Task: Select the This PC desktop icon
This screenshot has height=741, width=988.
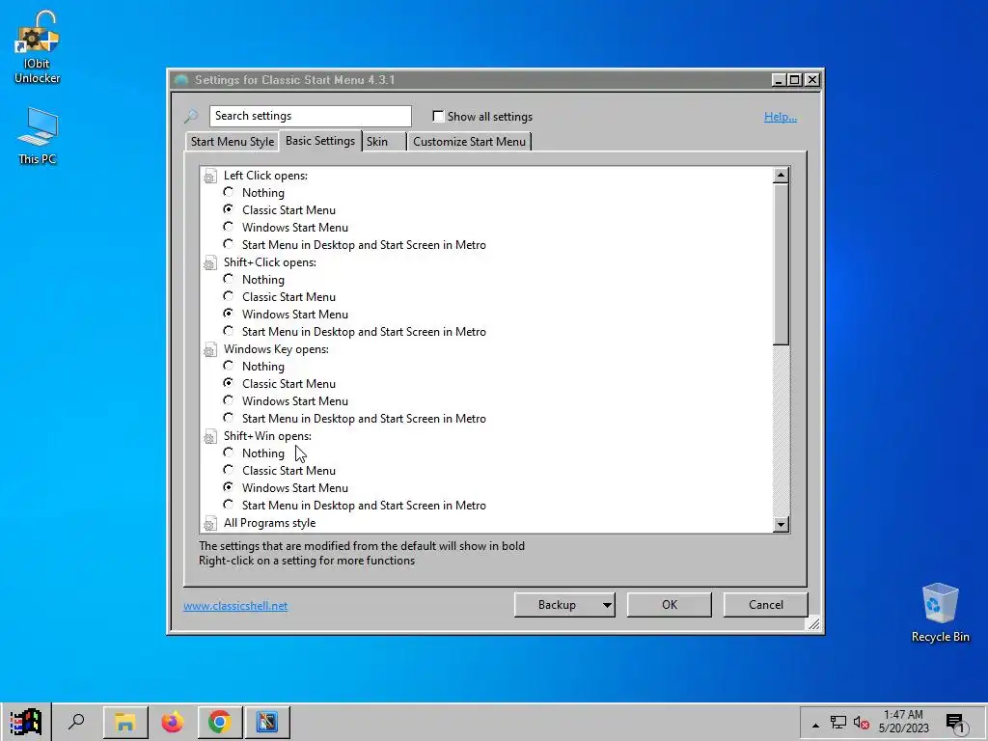Action: click(x=38, y=136)
